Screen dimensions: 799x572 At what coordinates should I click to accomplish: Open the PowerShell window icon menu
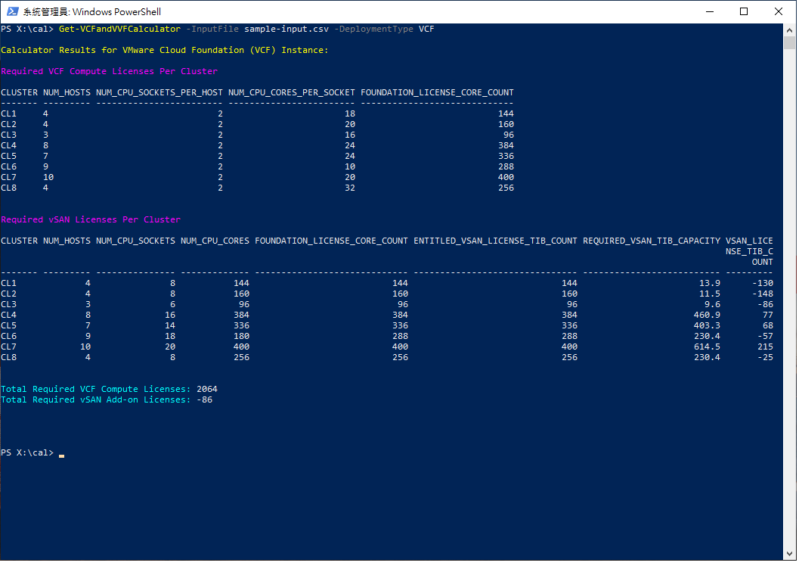[13, 12]
